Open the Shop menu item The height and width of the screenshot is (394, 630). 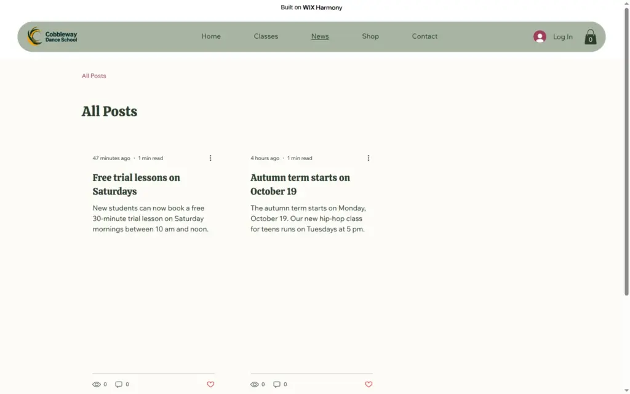point(370,36)
